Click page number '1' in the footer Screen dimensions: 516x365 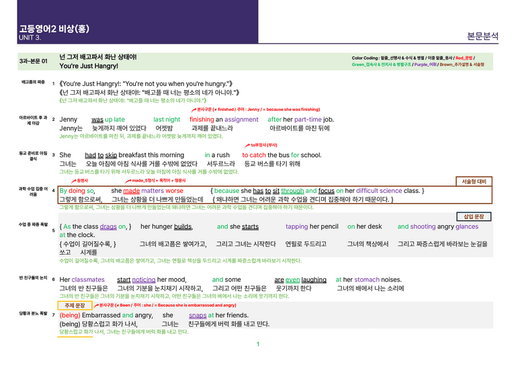[x=258, y=344]
